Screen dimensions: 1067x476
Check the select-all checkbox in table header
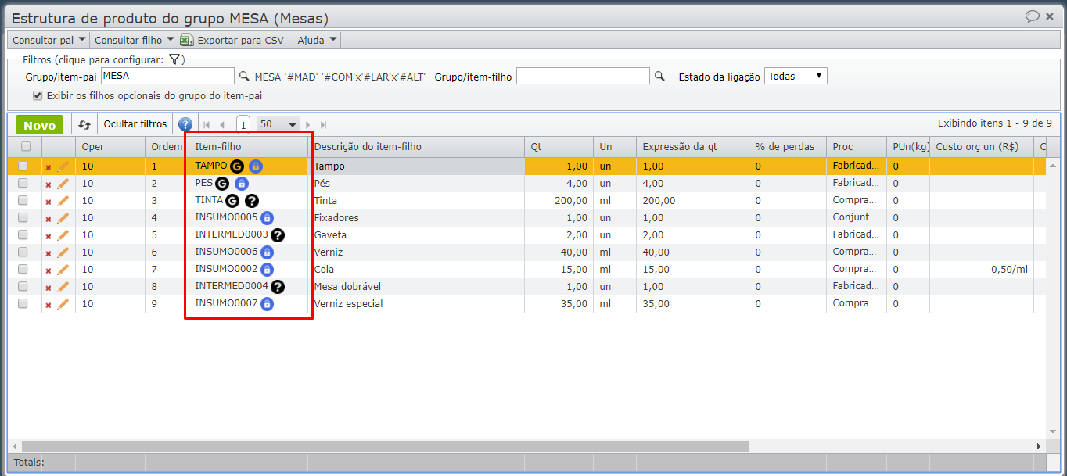tap(26, 146)
